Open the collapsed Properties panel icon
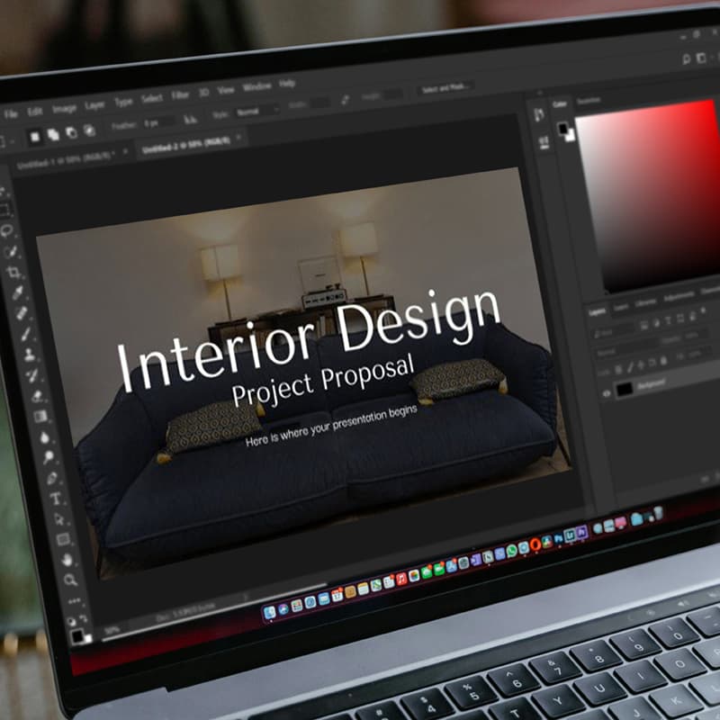 click(544, 142)
